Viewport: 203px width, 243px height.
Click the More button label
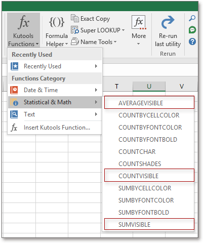point(139,36)
